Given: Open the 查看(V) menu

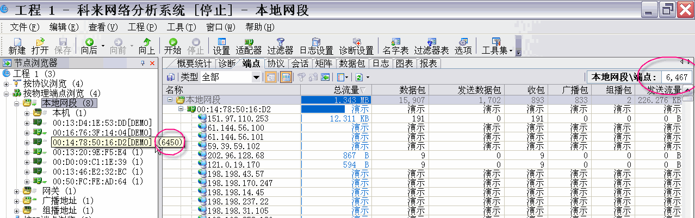Looking at the screenshot, I should pos(103,27).
